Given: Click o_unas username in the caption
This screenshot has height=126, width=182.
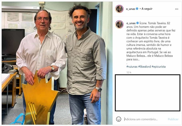Looking at the screenshot, I should click(x=131, y=23).
